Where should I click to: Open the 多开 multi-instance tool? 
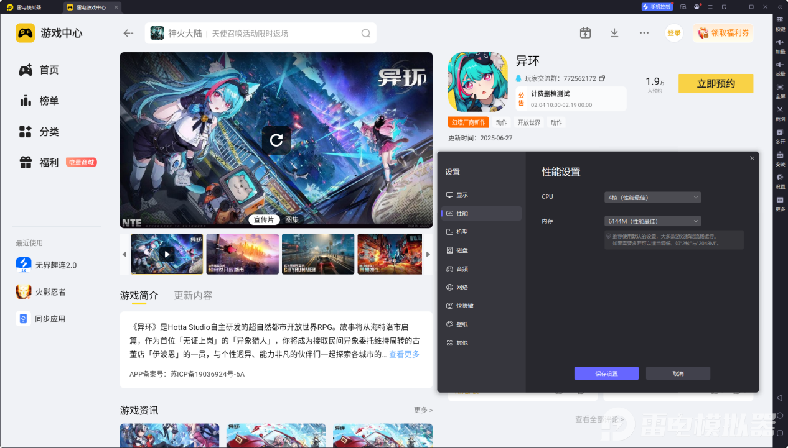pos(780,135)
